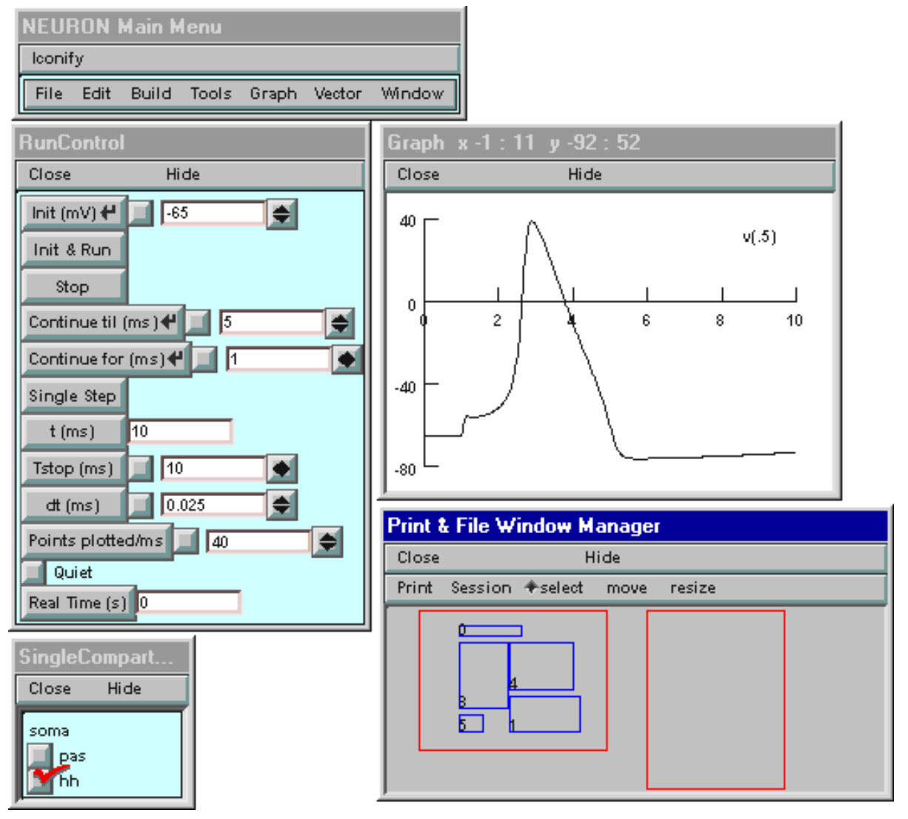The height and width of the screenshot is (819, 908).
Task: Enable the pas mechanism checkbox
Action: pos(39,755)
